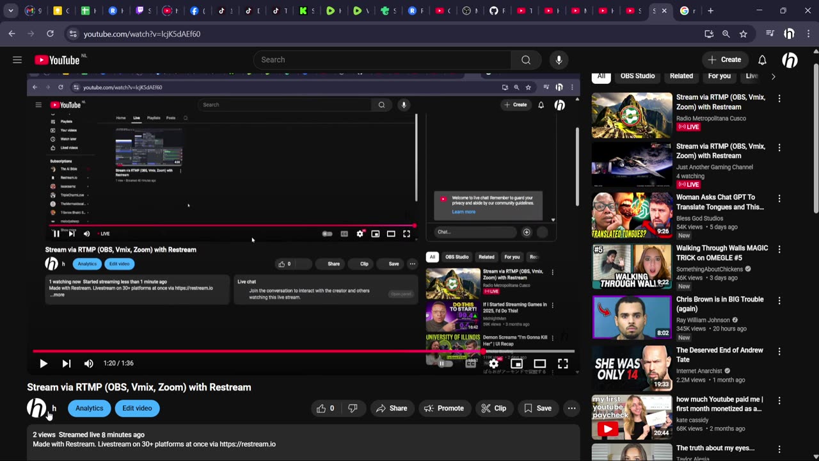The height and width of the screenshot is (461, 819).
Task: Open options for Walking Through Walls video
Action: 779,249
